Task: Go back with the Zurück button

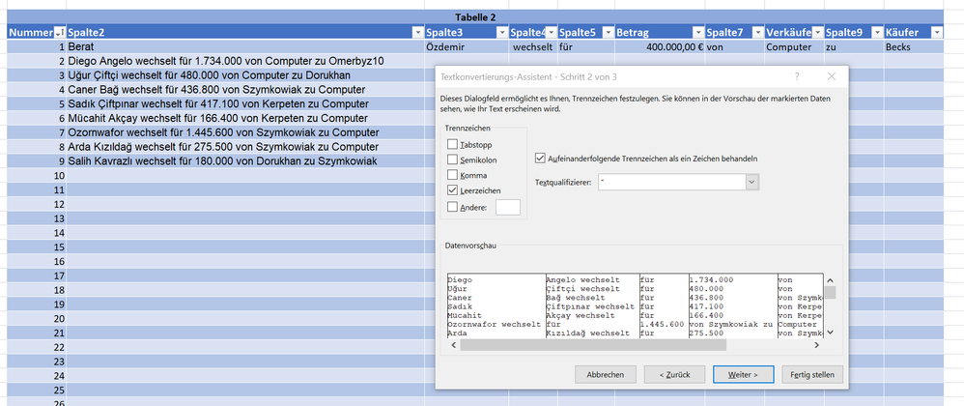Action: pyautogui.click(x=674, y=374)
